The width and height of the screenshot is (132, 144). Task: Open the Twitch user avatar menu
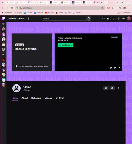coord(129,18)
